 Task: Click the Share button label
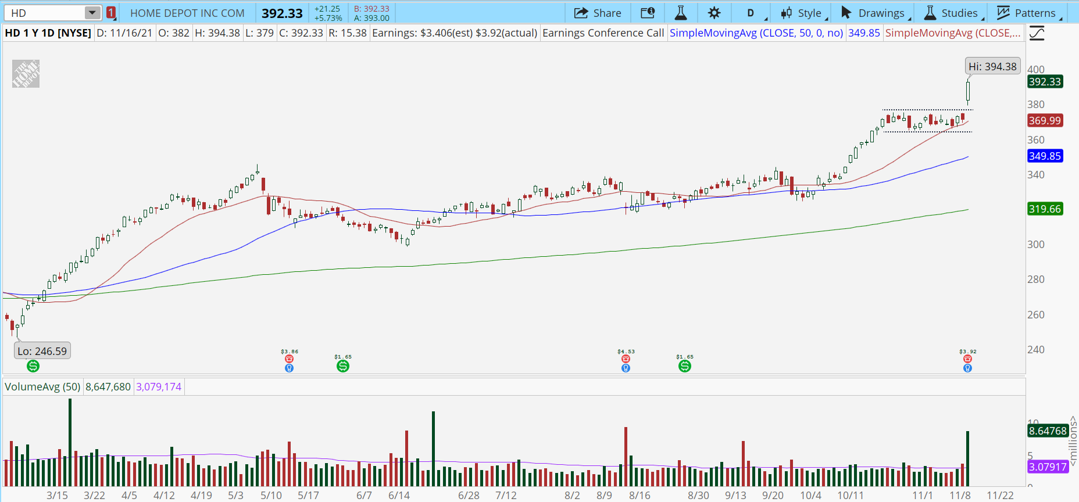point(608,13)
